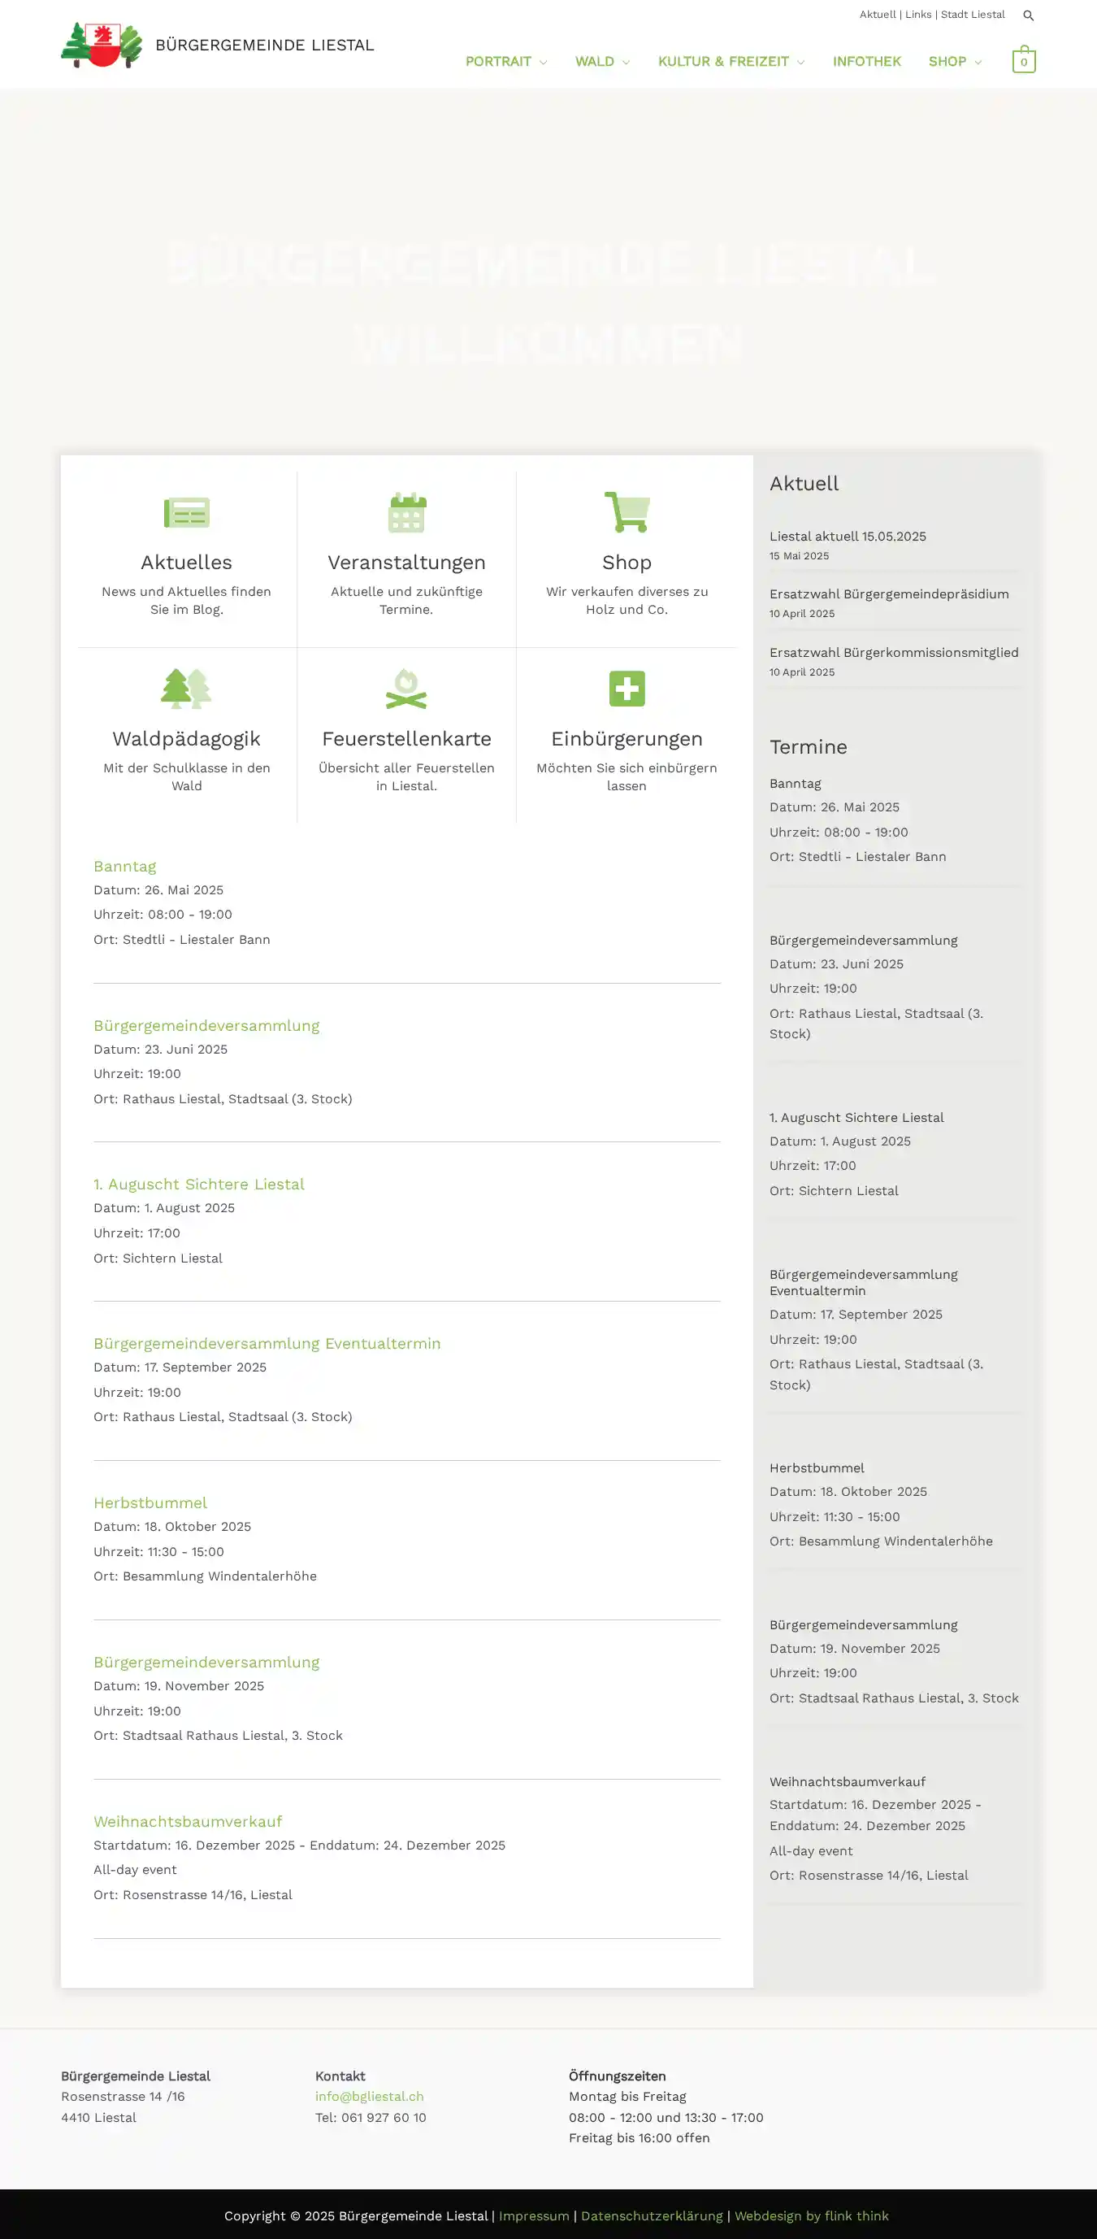Click the Waldpädagogik trees icon
The image size is (1097, 2239).
pyautogui.click(x=187, y=689)
